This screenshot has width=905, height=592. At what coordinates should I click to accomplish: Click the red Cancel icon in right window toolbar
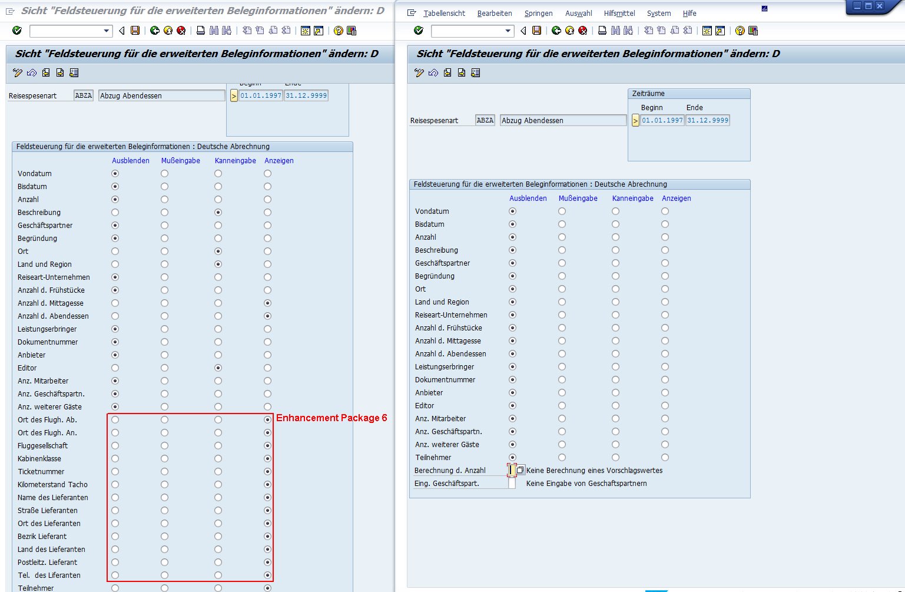(582, 31)
